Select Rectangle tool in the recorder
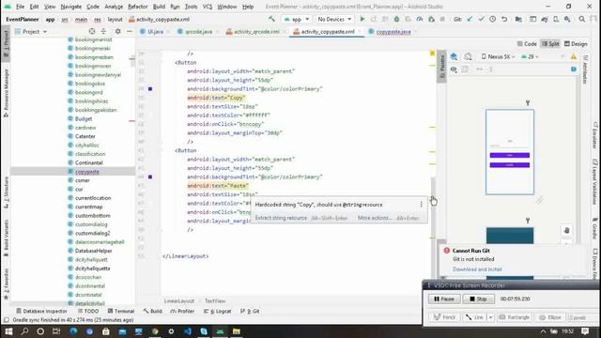 tap(514, 317)
